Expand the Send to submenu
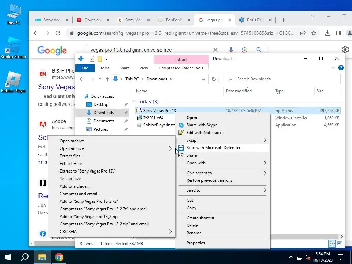Viewport: 352px width, 264px height. click(265, 190)
